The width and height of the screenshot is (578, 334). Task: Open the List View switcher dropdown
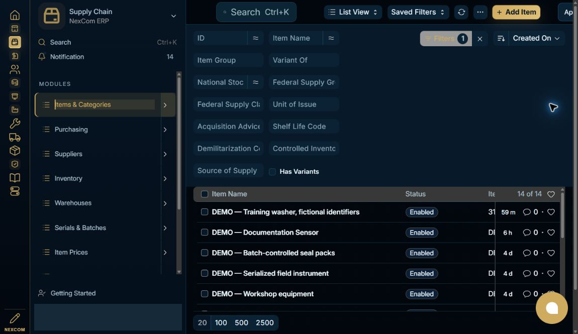coord(353,12)
